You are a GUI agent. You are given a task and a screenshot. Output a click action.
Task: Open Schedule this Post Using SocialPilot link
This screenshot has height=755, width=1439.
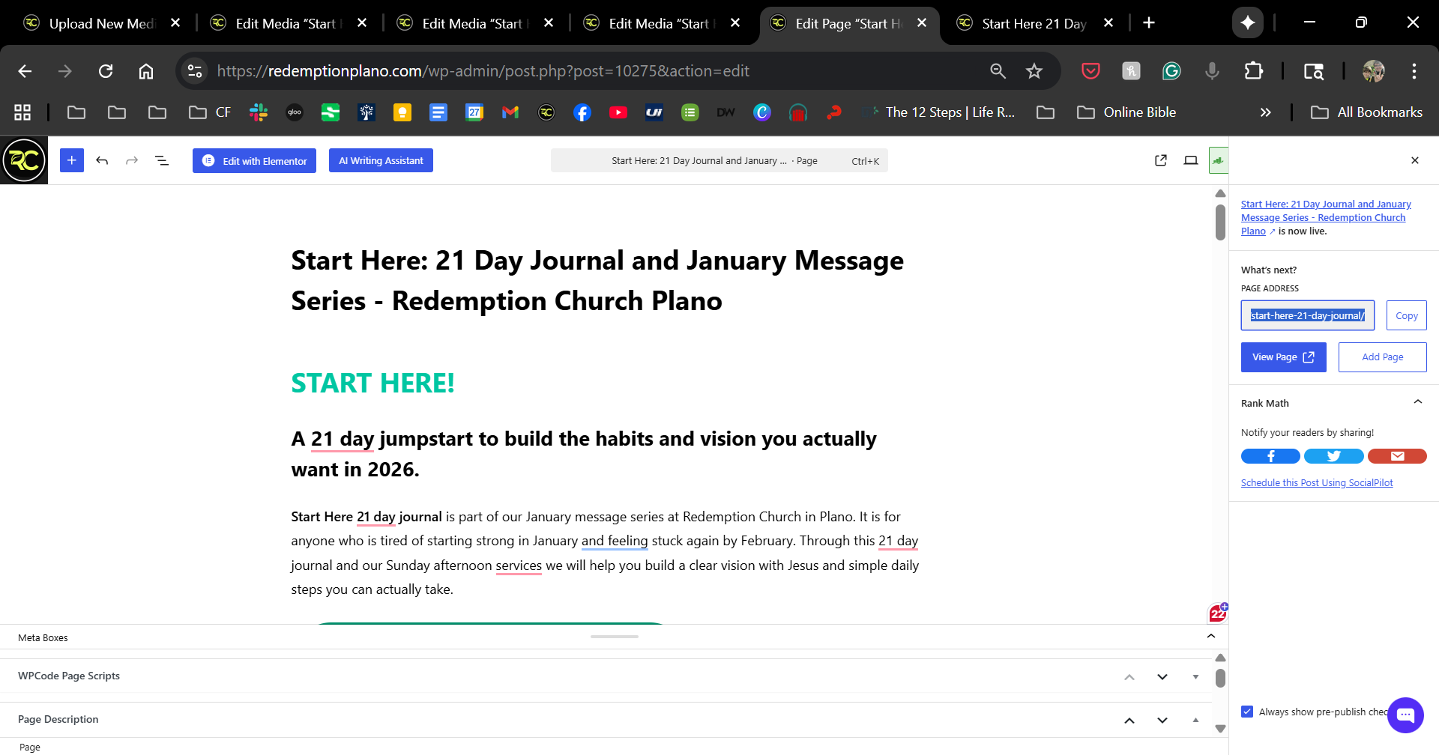coord(1317,483)
